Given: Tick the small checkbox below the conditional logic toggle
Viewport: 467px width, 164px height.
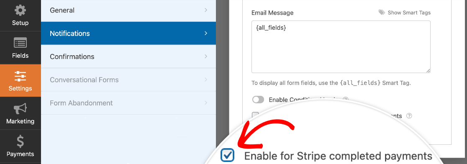Looking at the screenshot, I should coord(255,115).
